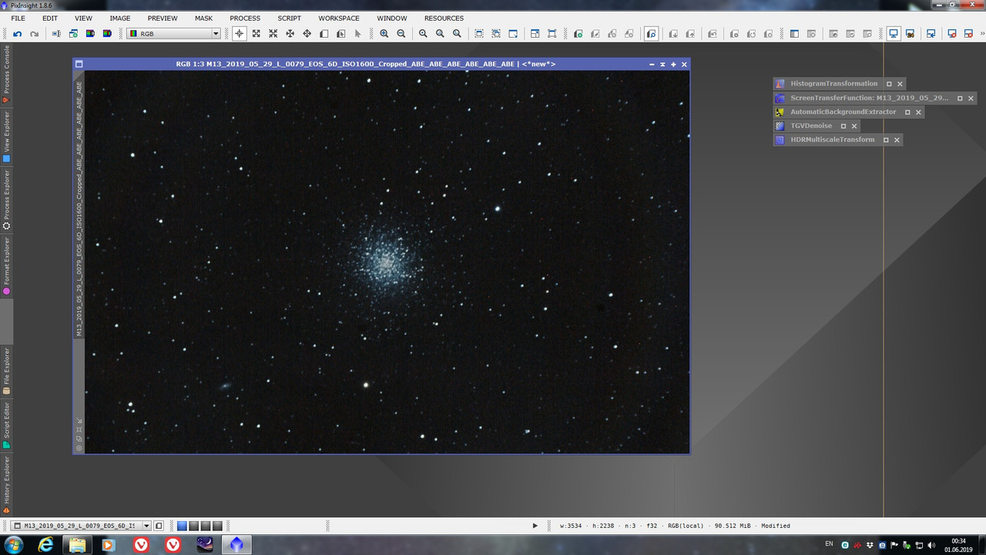Open the File Explorer side tab

[6, 371]
